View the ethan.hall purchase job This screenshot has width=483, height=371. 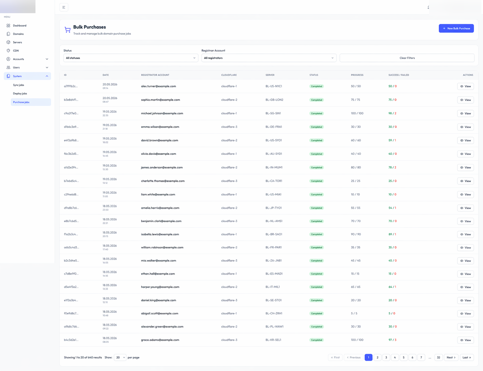(x=465, y=274)
